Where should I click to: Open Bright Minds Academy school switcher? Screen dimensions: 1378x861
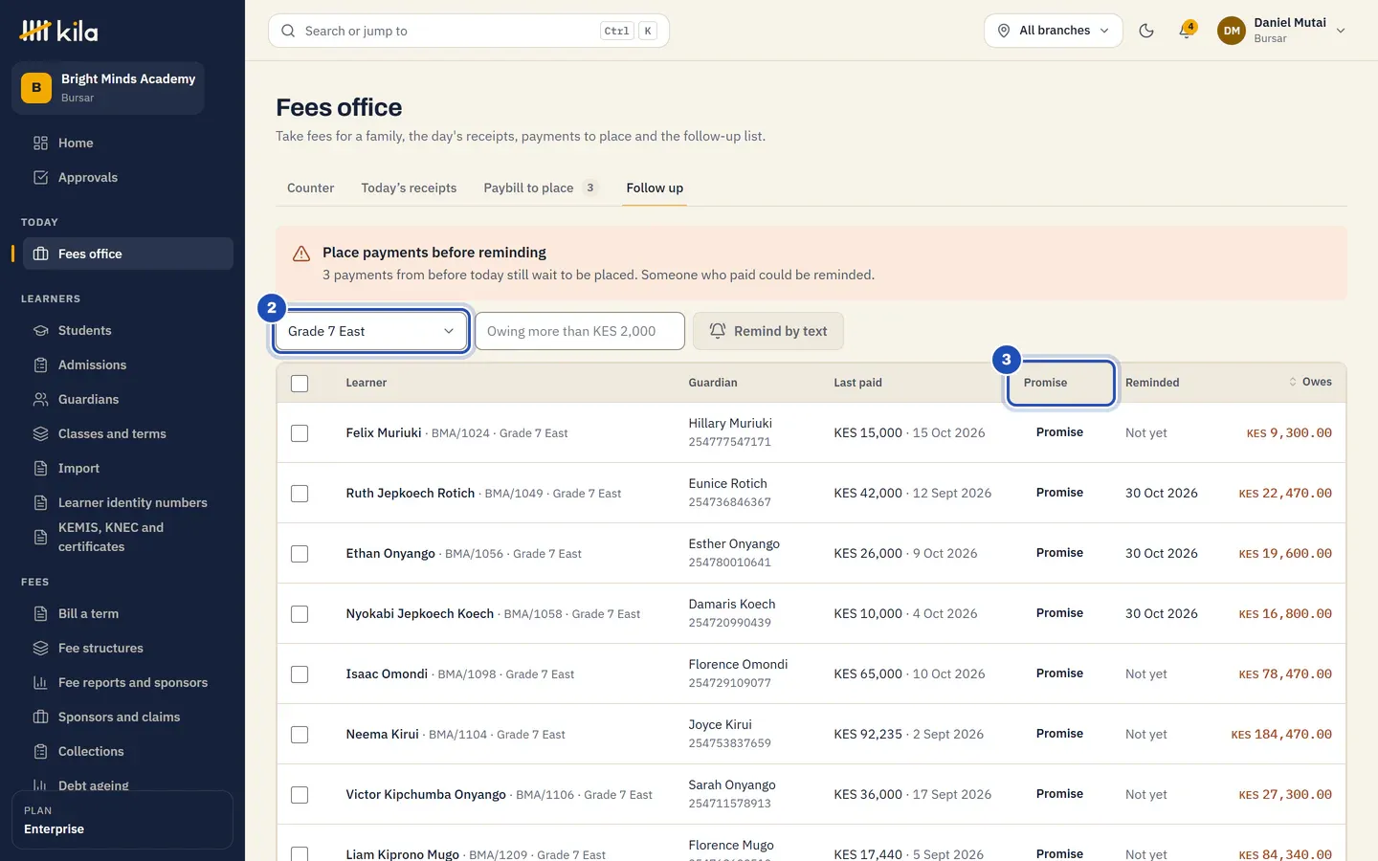click(108, 88)
